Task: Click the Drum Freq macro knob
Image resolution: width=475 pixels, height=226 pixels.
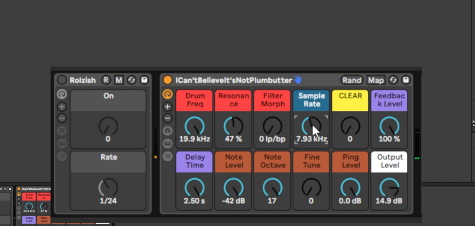Action: (194, 126)
